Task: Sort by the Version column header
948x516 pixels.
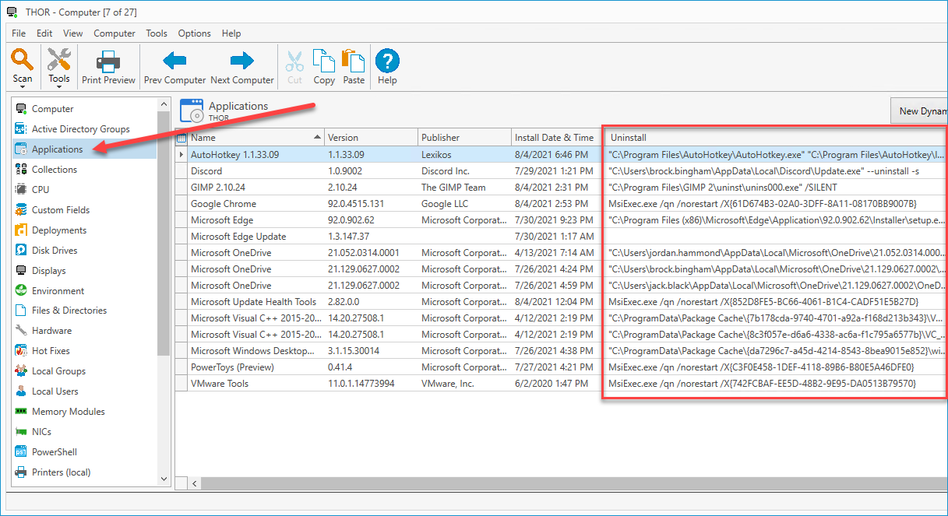Action: 371,138
